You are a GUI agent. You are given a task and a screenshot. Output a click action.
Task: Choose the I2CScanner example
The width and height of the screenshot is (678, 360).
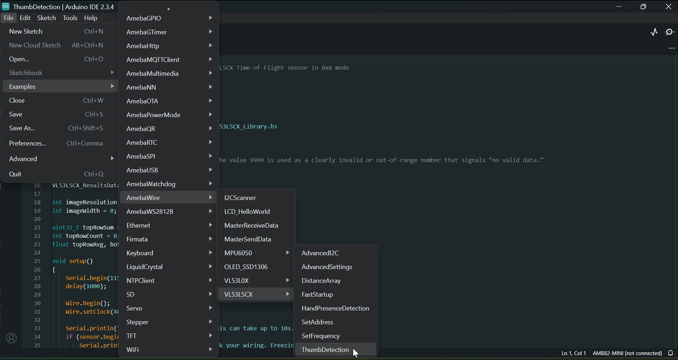[x=240, y=198]
